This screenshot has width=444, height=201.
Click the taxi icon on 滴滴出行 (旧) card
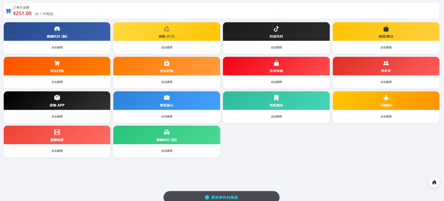[x=167, y=132]
